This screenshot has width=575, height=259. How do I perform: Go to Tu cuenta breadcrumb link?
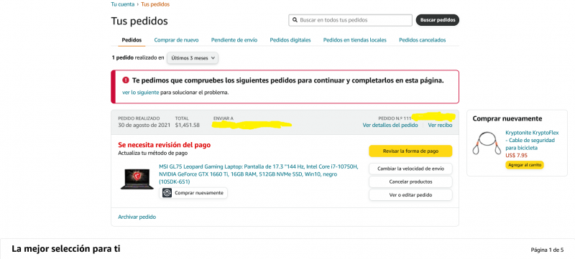[122, 4]
